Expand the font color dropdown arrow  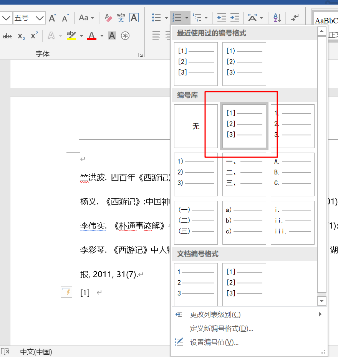(x=102, y=36)
